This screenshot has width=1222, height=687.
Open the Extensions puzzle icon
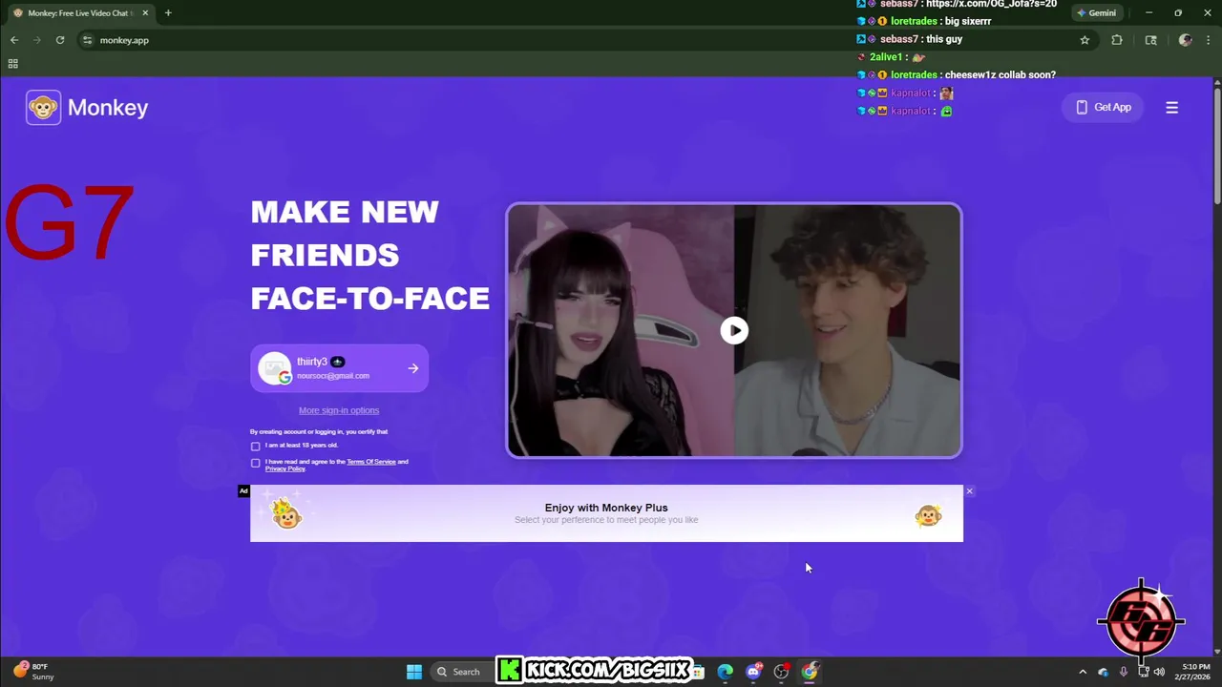coord(1117,40)
